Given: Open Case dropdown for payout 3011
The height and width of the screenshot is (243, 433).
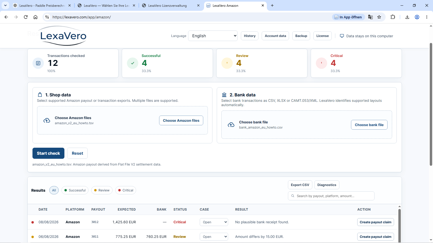Looking at the screenshot, I should pos(214,237).
